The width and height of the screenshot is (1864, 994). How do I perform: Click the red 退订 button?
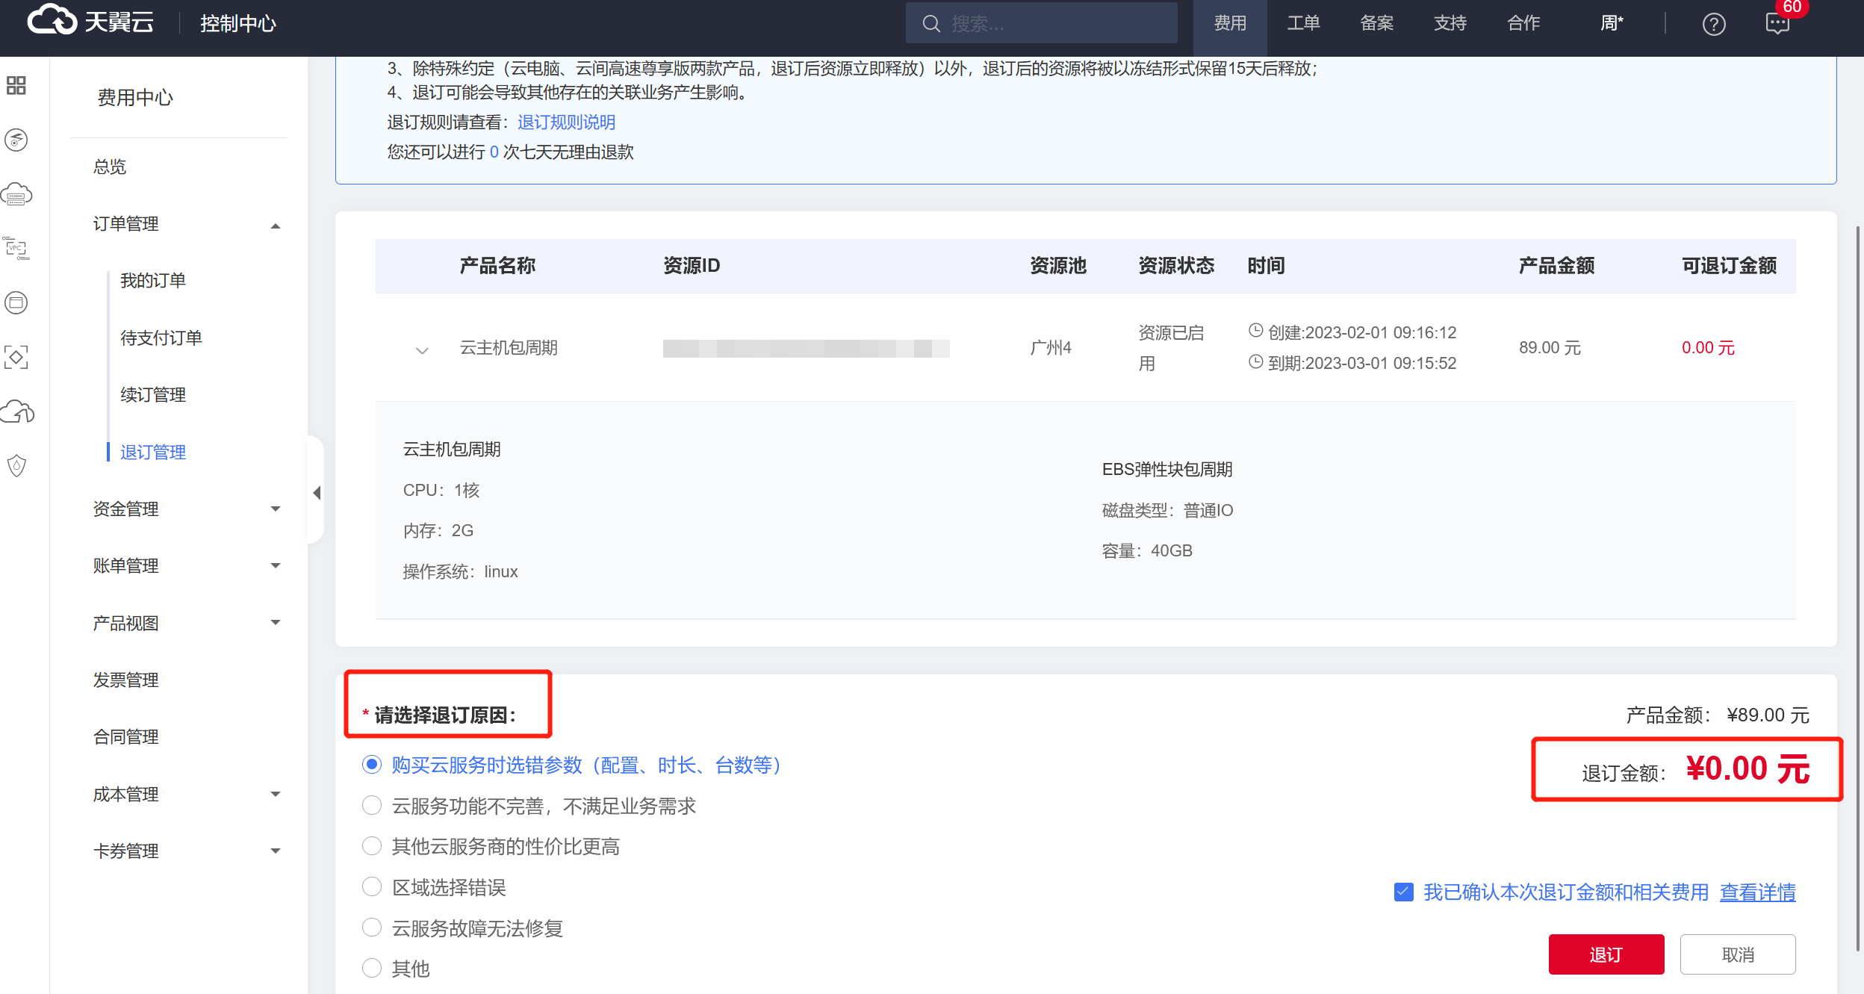(x=1606, y=954)
